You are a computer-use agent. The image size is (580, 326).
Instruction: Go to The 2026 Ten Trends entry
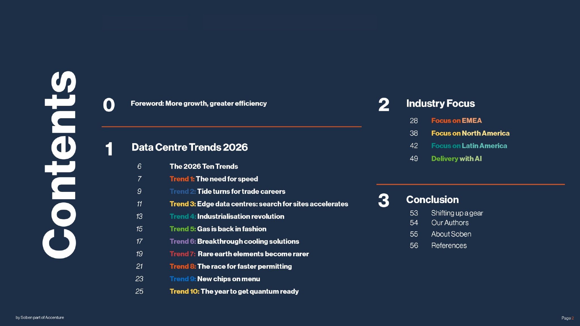point(204,166)
